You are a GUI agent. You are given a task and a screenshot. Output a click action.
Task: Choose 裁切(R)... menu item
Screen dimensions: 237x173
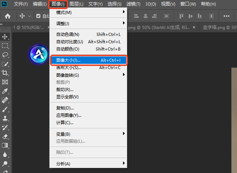88,90
